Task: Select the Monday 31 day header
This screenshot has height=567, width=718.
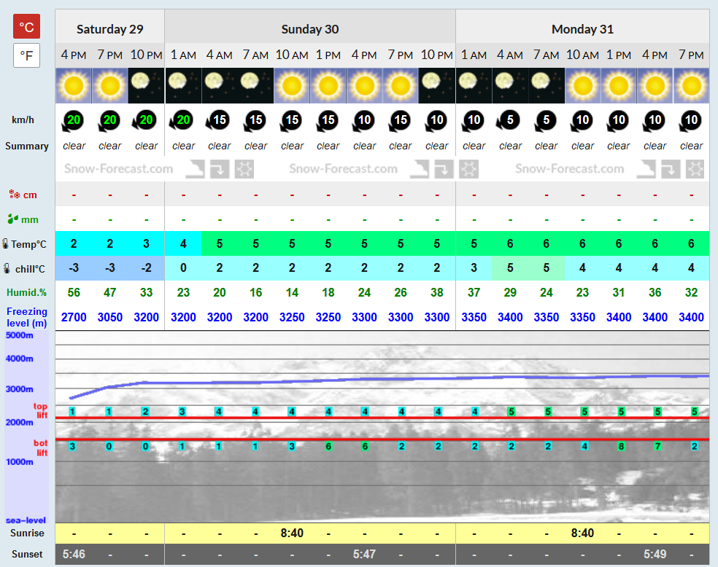Action: point(582,29)
